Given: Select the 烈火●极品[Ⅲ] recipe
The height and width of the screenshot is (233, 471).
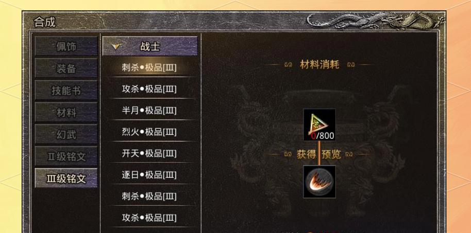Looking at the screenshot, I should [149, 132].
